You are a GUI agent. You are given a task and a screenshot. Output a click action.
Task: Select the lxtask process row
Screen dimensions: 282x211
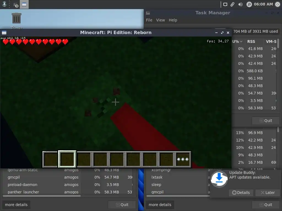click(x=178, y=177)
